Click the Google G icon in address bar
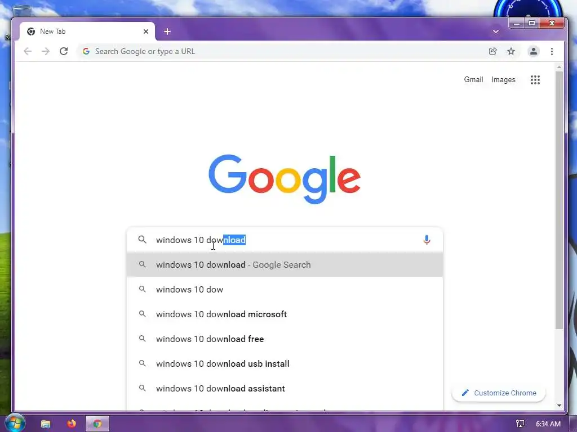The image size is (577, 432). coord(86,51)
